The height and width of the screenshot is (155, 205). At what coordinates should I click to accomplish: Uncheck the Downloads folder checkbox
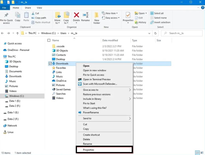tap(50, 63)
